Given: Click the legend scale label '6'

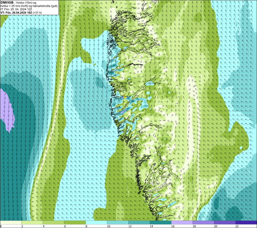Looking at the screenshot, I should coord(65,226).
